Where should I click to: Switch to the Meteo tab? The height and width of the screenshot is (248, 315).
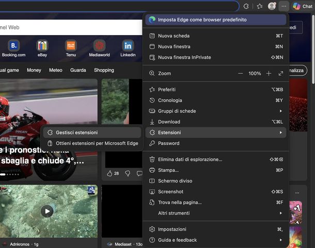coord(56,70)
